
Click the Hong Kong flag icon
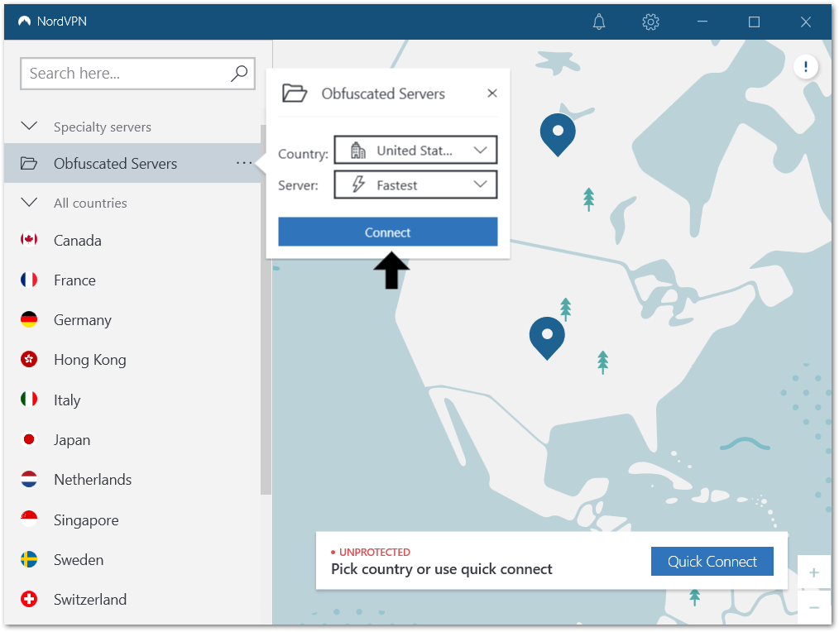[29, 359]
